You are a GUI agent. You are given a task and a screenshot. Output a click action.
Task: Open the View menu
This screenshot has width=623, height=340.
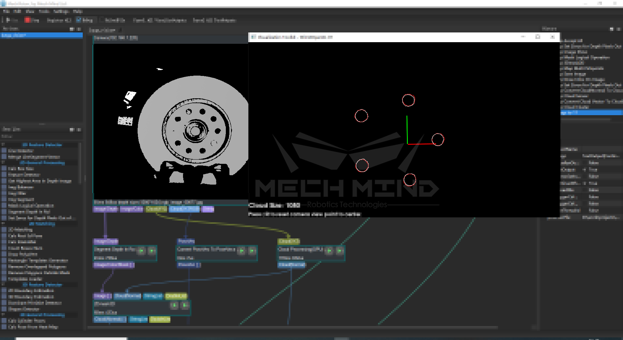pos(30,11)
